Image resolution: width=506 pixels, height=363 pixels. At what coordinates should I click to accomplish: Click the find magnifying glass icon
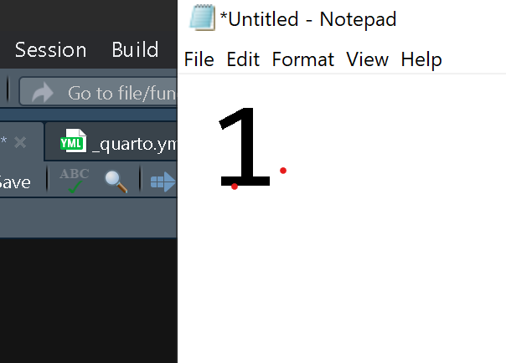tap(116, 181)
